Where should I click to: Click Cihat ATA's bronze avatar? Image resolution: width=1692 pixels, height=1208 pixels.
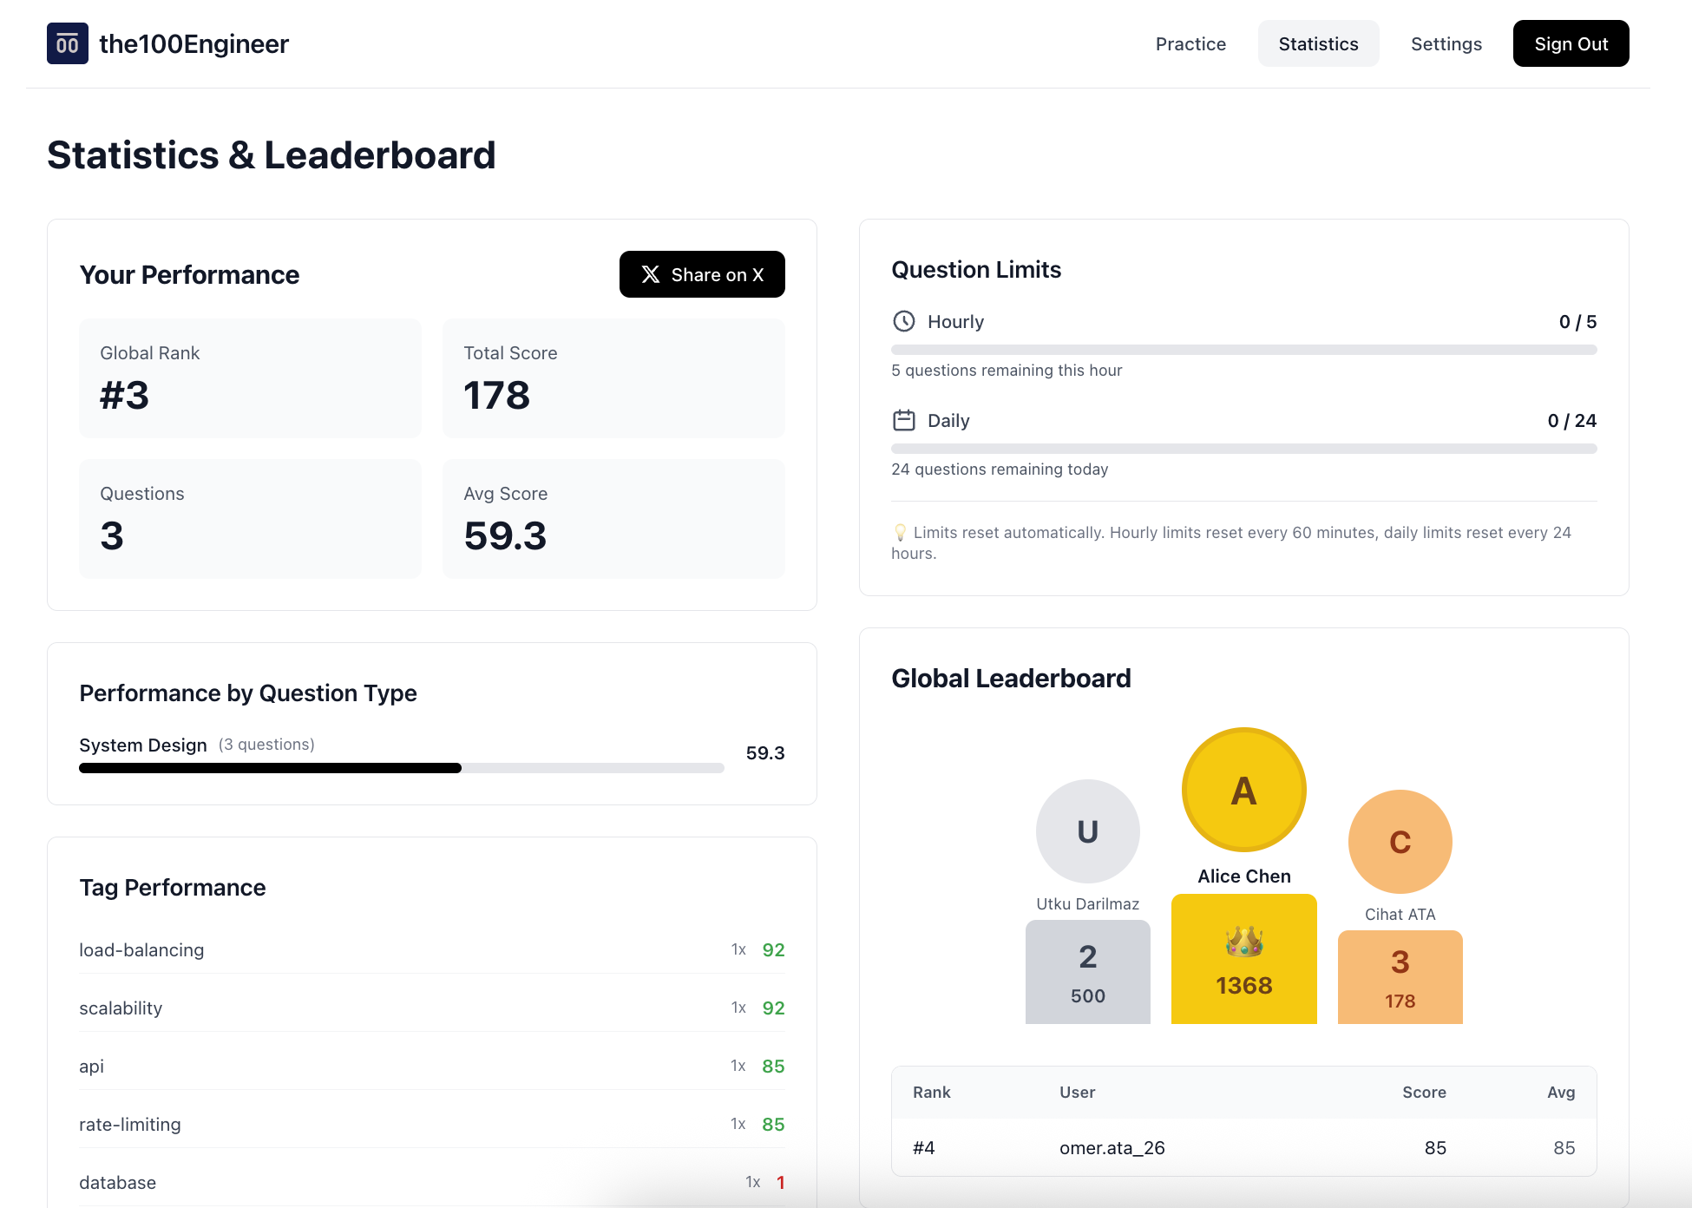[x=1400, y=841]
